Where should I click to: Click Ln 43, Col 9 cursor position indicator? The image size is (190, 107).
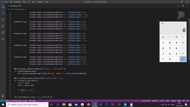[x=146, y=101]
